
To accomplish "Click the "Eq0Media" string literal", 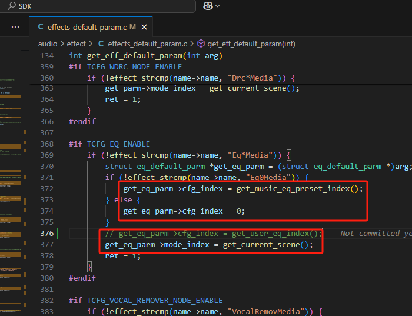I will click(x=268, y=178).
